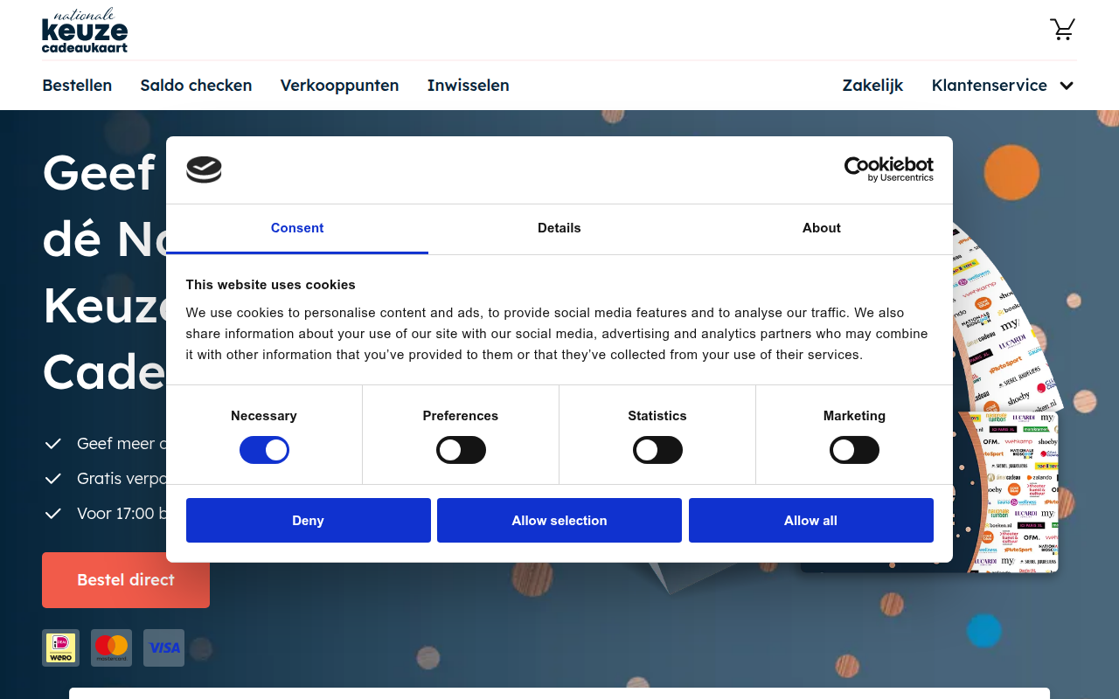Click the 'This website uses cookies' heading
This screenshot has width=1119, height=699.
tap(271, 285)
